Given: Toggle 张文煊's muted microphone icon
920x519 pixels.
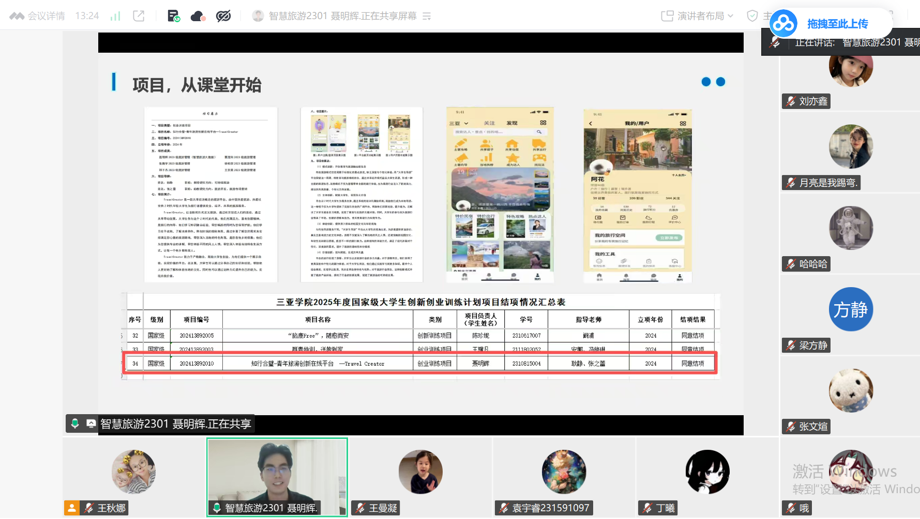Looking at the screenshot, I should [x=791, y=427].
